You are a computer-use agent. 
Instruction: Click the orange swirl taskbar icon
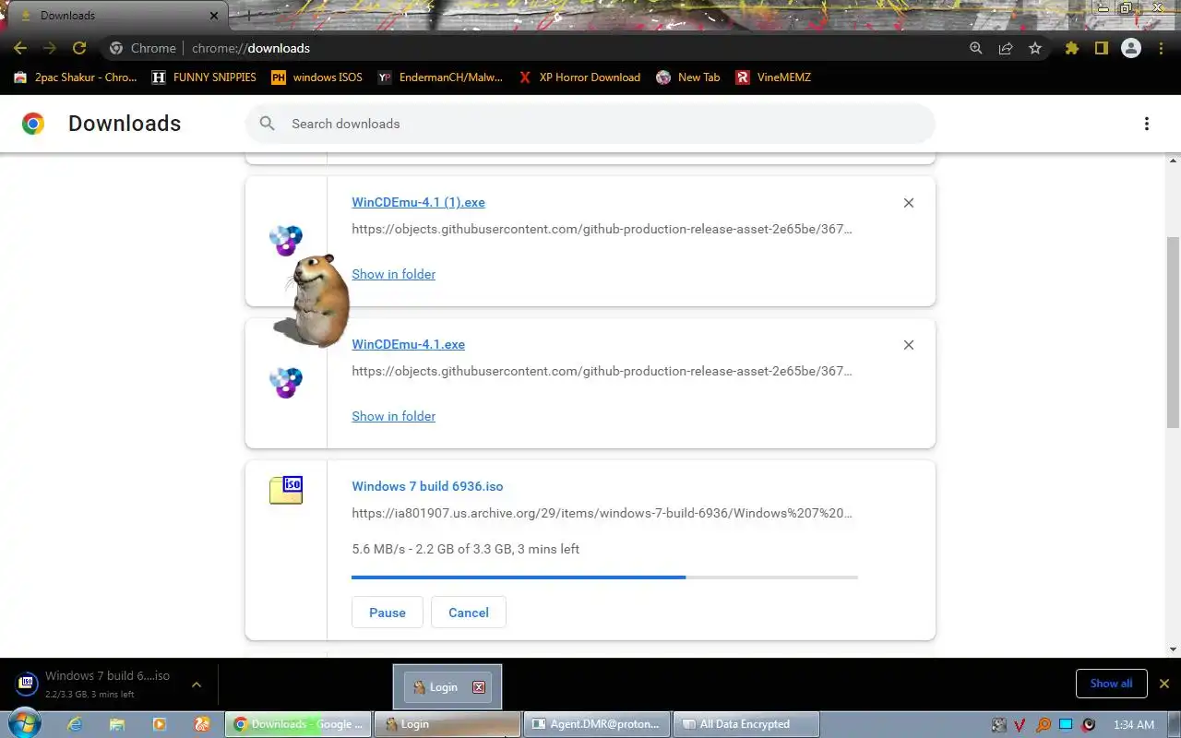202,724
